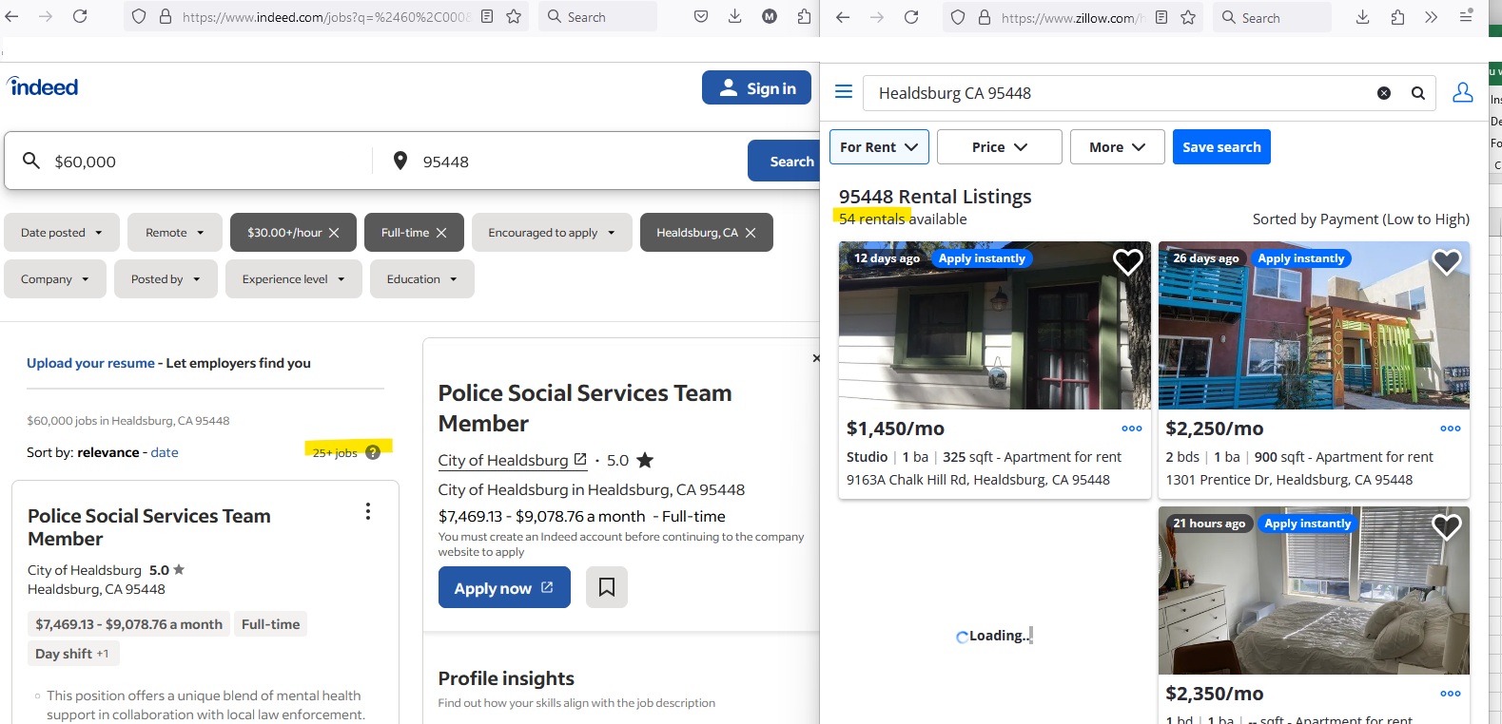Open Upload your resume link
The width and height of the screenshot is (1502, 724).
click(90, 363)
